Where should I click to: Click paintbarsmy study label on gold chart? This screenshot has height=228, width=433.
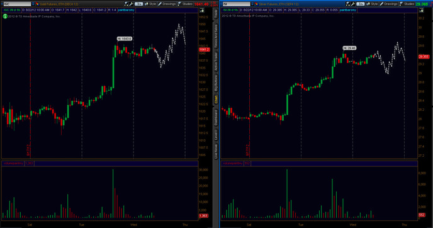tap(127, 10)
